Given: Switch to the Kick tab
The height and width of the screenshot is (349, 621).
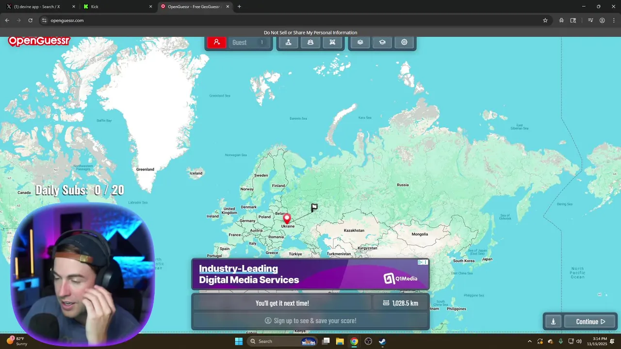Looking at the screenshot, I should click(117, 6).
